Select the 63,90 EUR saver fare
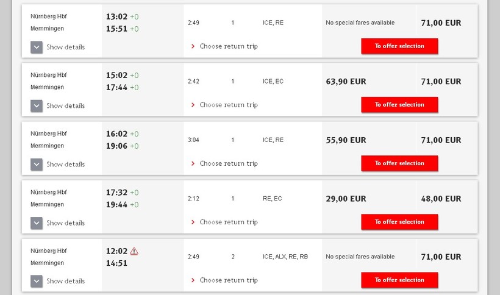Image resolution: width=500 pixels, height=295 pixels. [x=346, y=82]
